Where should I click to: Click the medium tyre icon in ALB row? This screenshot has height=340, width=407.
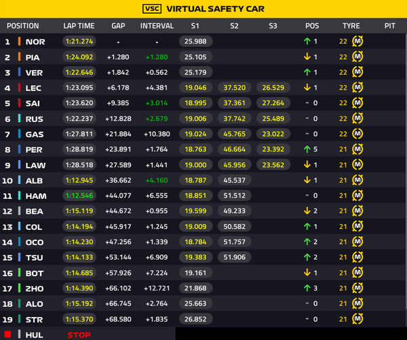[x=357, y=180]
